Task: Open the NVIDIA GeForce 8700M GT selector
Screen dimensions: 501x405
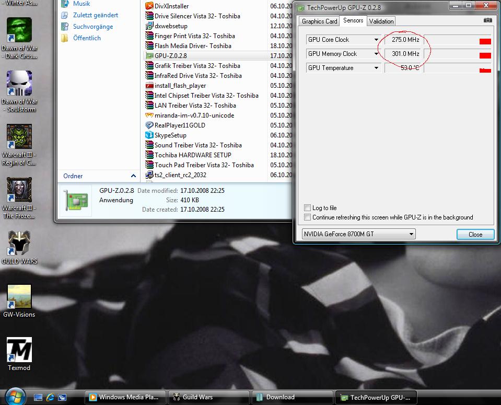Action: click(358, 234)
